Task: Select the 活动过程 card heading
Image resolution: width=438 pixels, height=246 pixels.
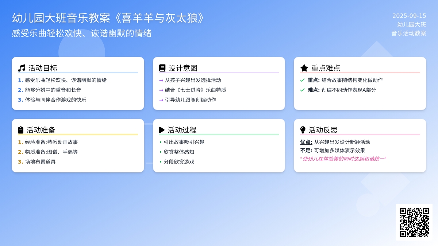Action: [x=182, y=130]
